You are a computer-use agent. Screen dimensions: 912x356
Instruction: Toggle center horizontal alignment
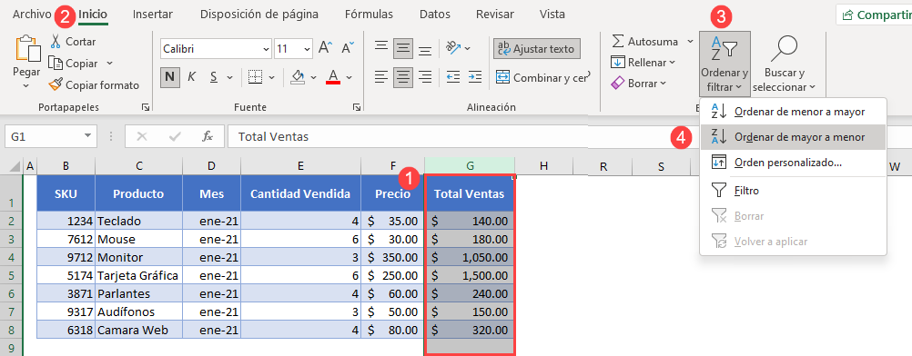[403, 76]
